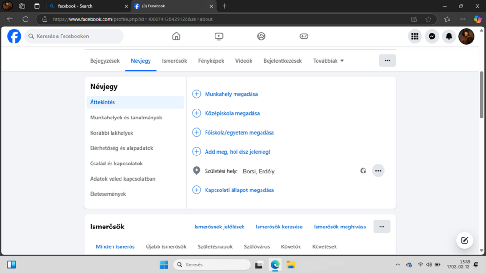Open Task View on the taskbar

point(259,265)
